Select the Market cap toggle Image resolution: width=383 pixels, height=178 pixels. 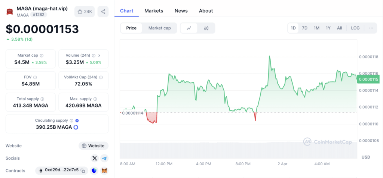(159, 28)
